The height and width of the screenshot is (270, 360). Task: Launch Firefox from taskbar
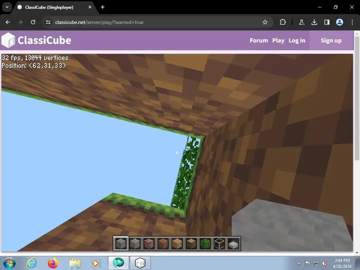click(x=53, y=263)
